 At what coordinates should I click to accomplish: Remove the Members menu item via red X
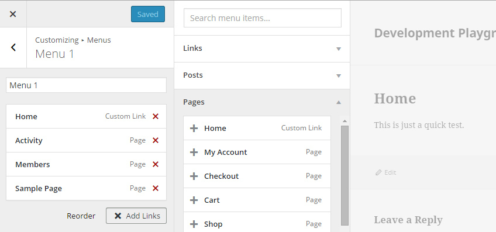[x=156, y=164]
